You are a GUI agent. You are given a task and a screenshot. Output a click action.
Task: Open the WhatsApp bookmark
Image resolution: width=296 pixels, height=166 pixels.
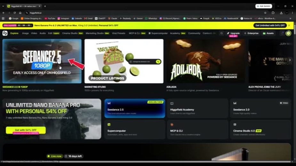coord(151,19)
